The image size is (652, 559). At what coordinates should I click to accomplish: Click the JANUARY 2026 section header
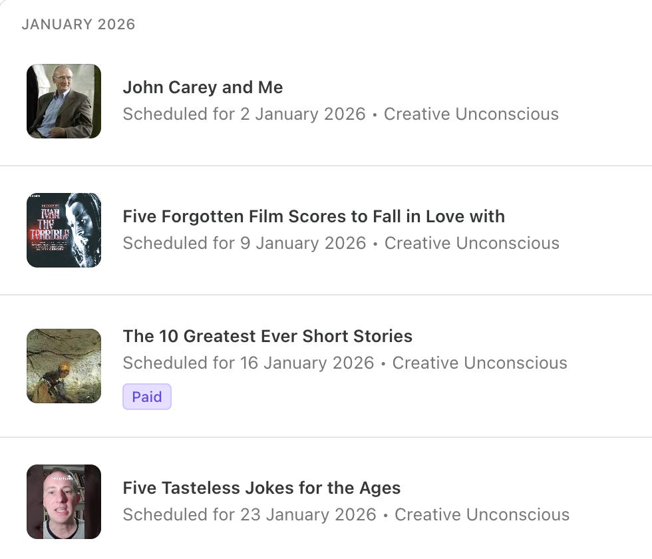point(79,24)
